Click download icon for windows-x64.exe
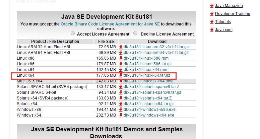The image size is (260, 139). point(121,115)
